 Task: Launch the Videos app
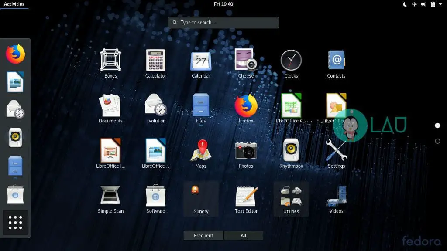336,199
